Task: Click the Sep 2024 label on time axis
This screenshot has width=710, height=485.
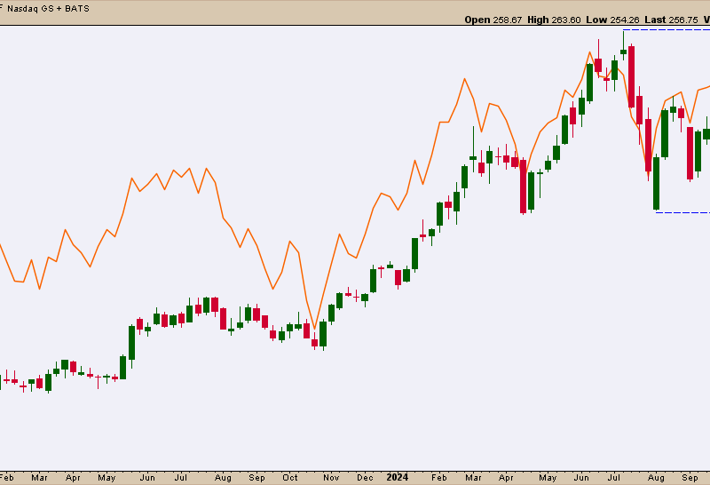Action: pos(690,478)
